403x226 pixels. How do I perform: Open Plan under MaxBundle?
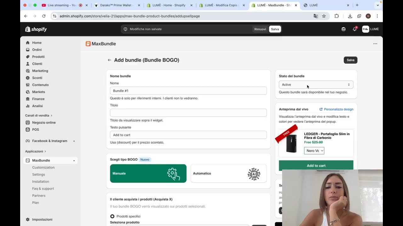click(36, 203)
